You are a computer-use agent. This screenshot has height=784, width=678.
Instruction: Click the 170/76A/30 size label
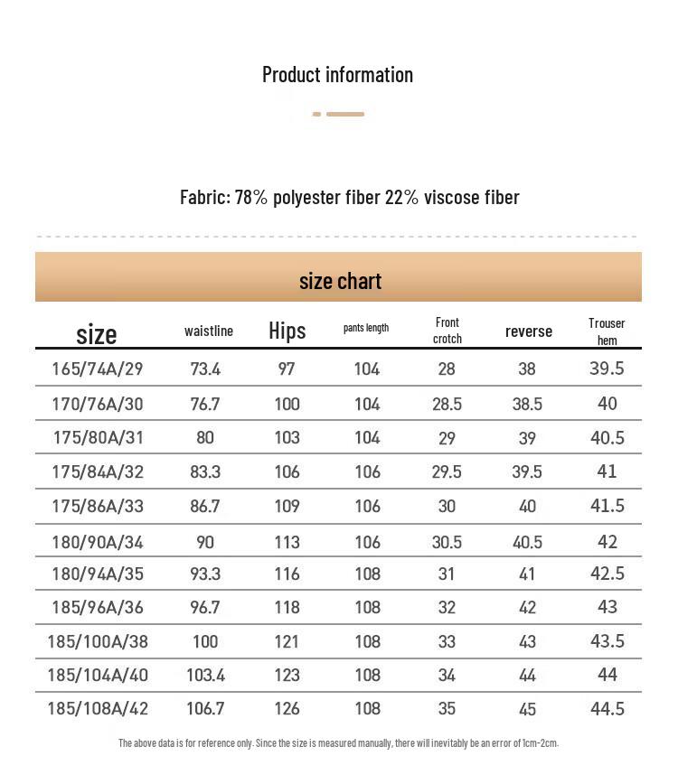pos(97,404)
